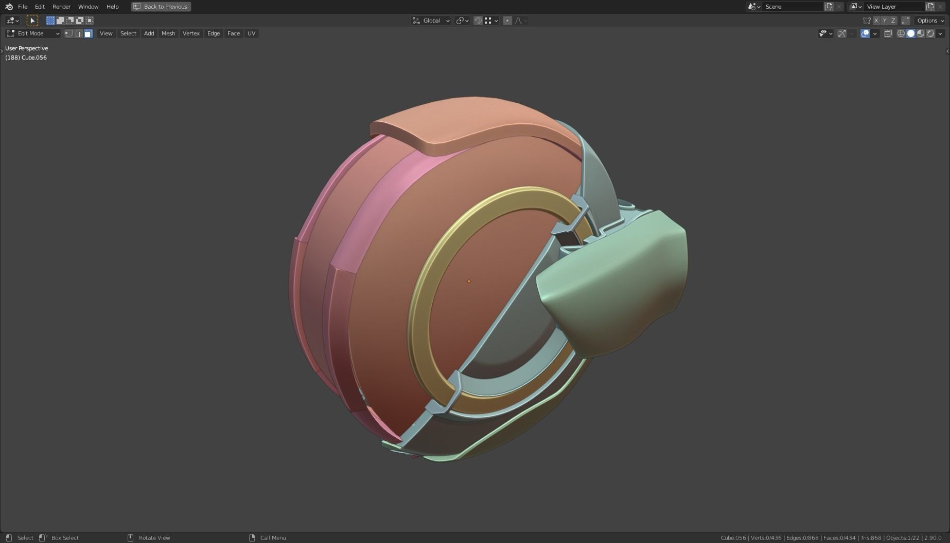950x543 pixels.
Task: Open the Help menu
Action: coord(112,7)
